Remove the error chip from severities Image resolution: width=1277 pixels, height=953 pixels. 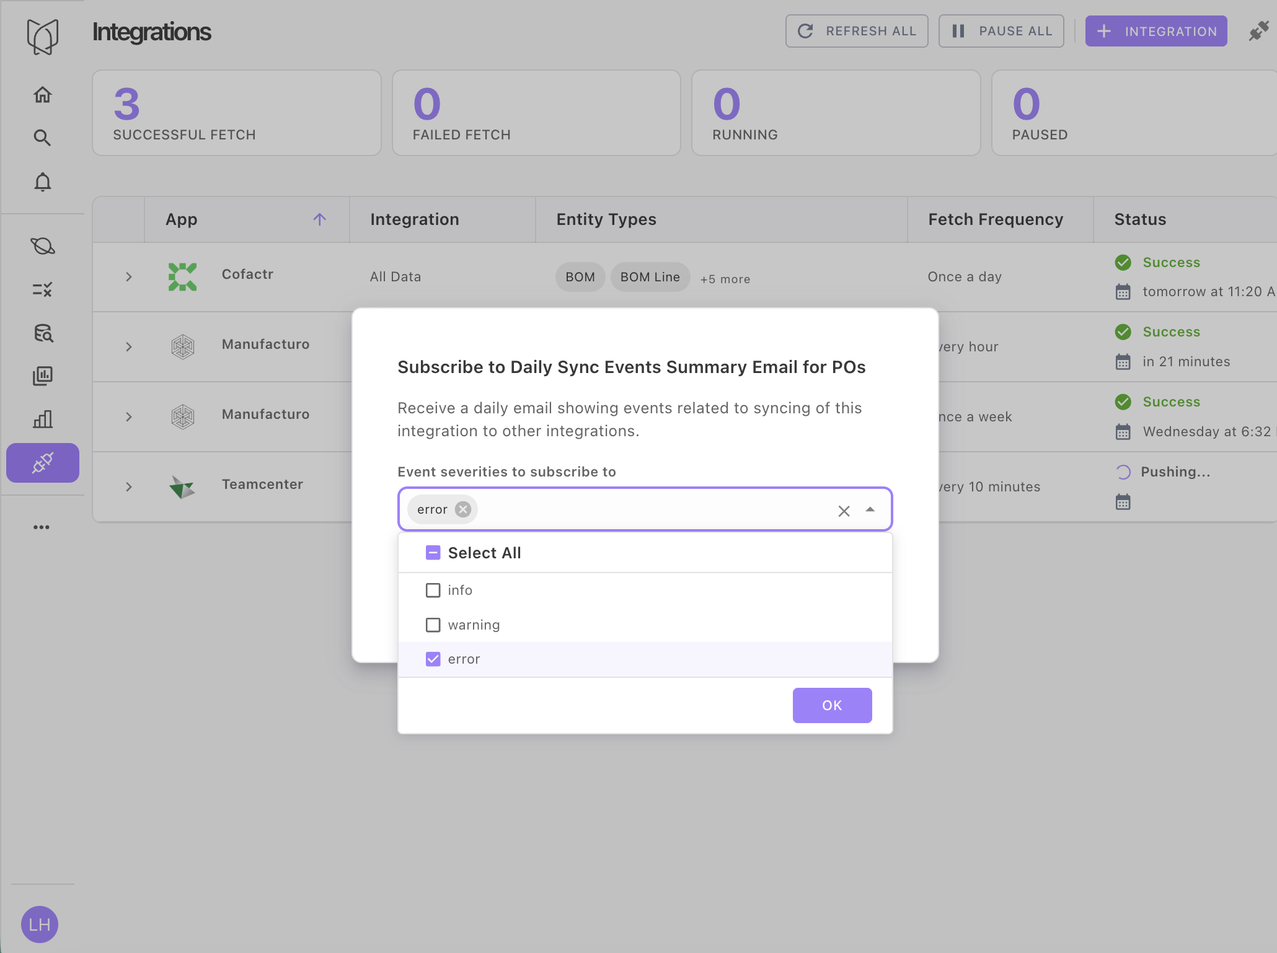(x=463, y=509)
